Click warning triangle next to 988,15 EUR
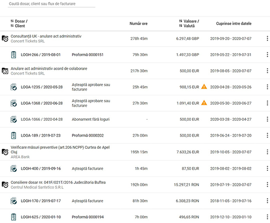Screen dimensions: 270x223 click(204, 87)
